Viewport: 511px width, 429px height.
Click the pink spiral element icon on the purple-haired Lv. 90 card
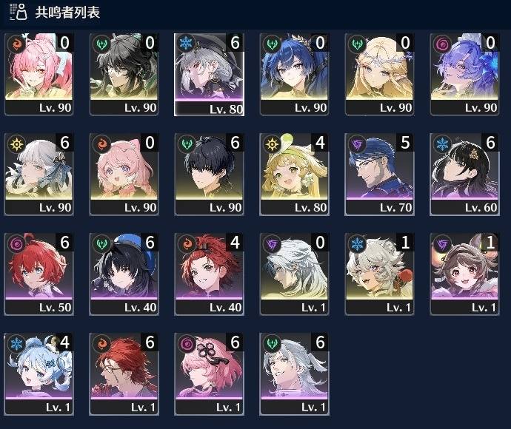(442, 44)
